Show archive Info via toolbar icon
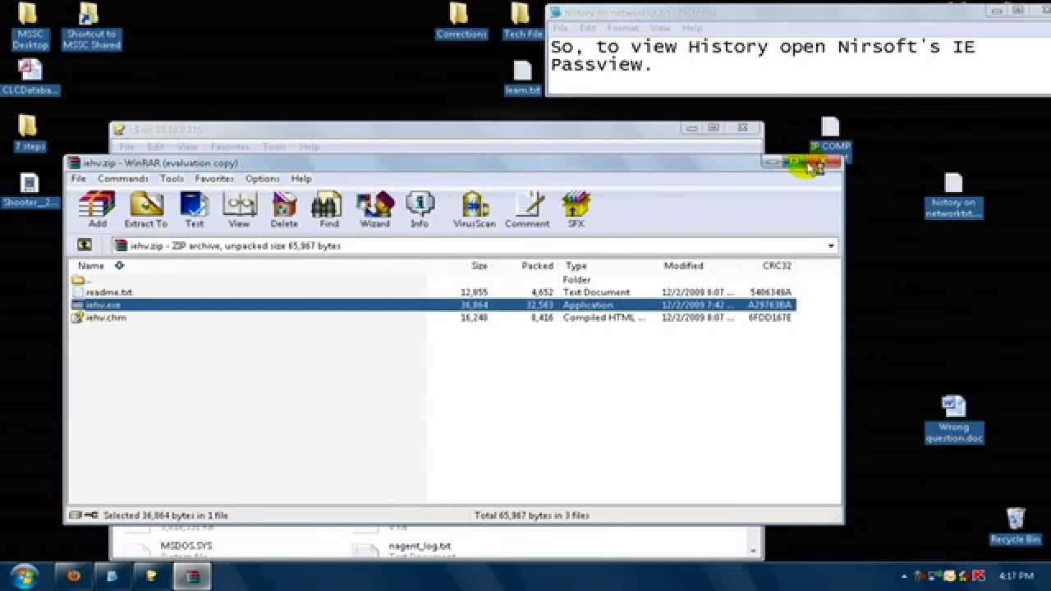The image size is (1051, 591). 420,210
